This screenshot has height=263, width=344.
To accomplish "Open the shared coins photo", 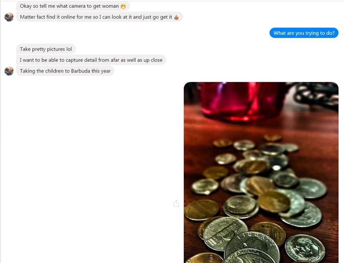I will 261,173.
